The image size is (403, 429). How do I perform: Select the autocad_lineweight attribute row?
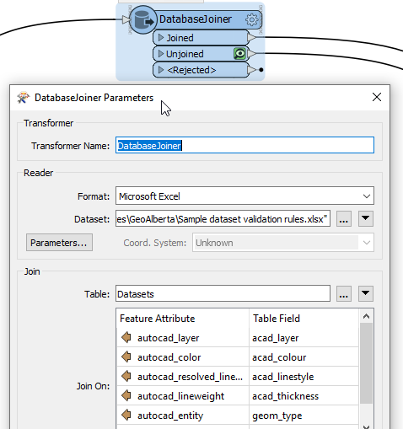[183, 396]
